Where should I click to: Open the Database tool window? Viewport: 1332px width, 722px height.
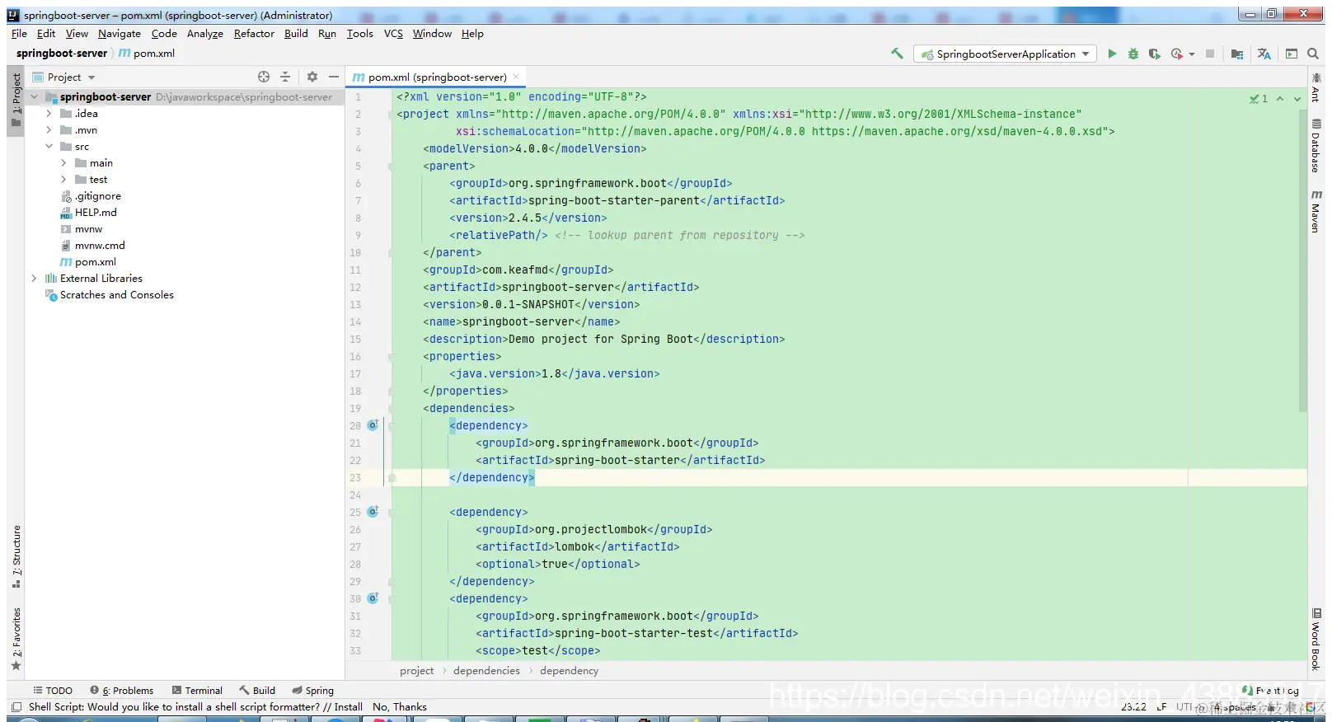[x=1316, y=145]
